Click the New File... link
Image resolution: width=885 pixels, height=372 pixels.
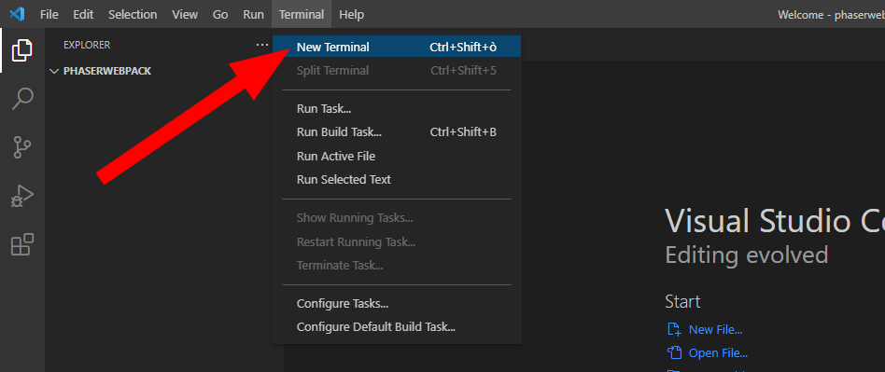(x=715, y=330)
